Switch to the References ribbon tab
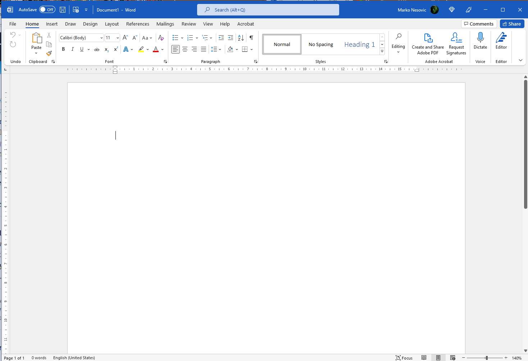 point(137,24)
